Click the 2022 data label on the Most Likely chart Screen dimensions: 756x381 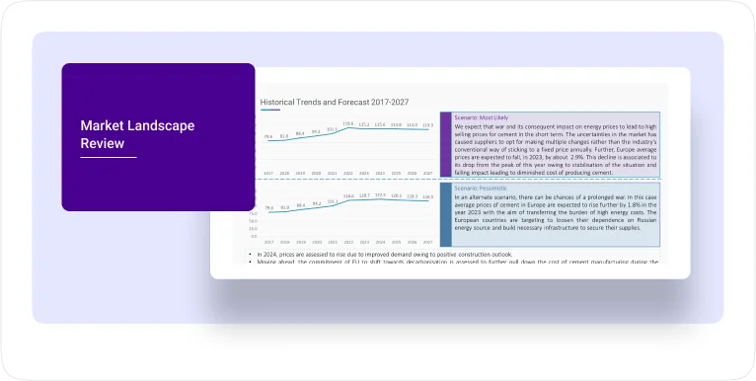click(x=348, y=124)
